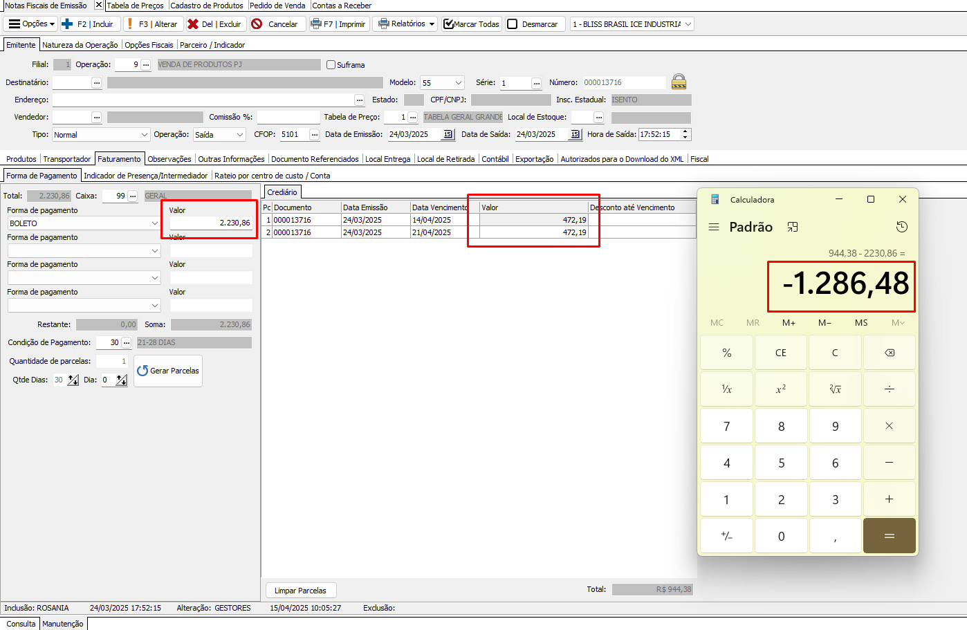
Task: Click the calculator backspace key
Action: (x=889, y=353)
